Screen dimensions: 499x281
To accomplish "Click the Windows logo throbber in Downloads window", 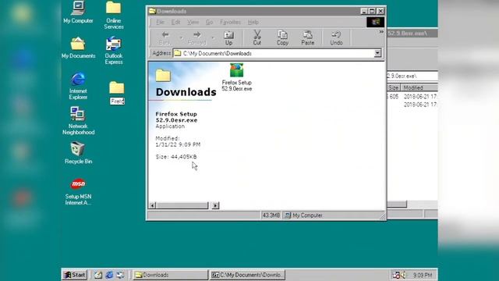I will [375, 22].
